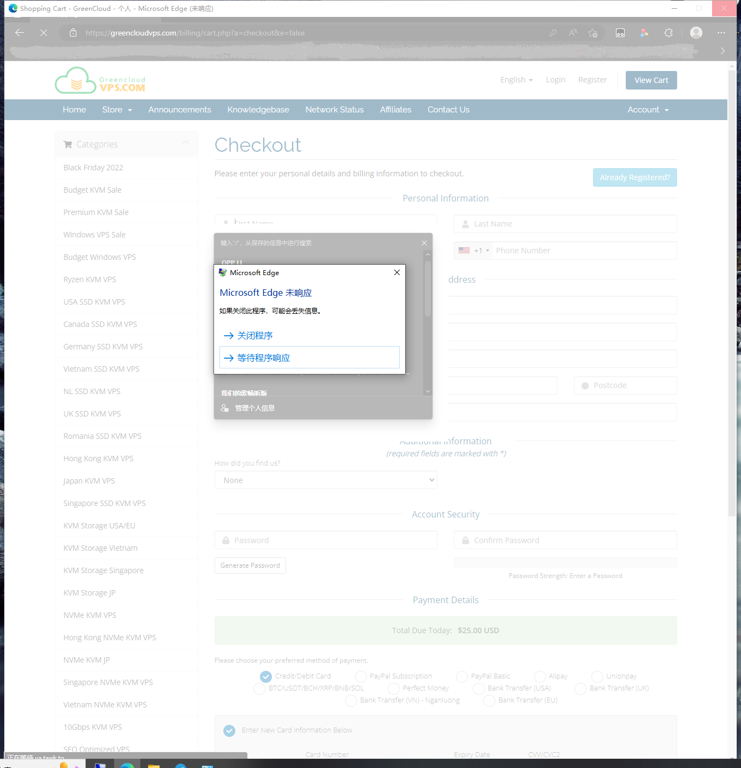741x768 pixels.
Task: Click the favorites bar overflow chevron
Action: tap(722, 51)
